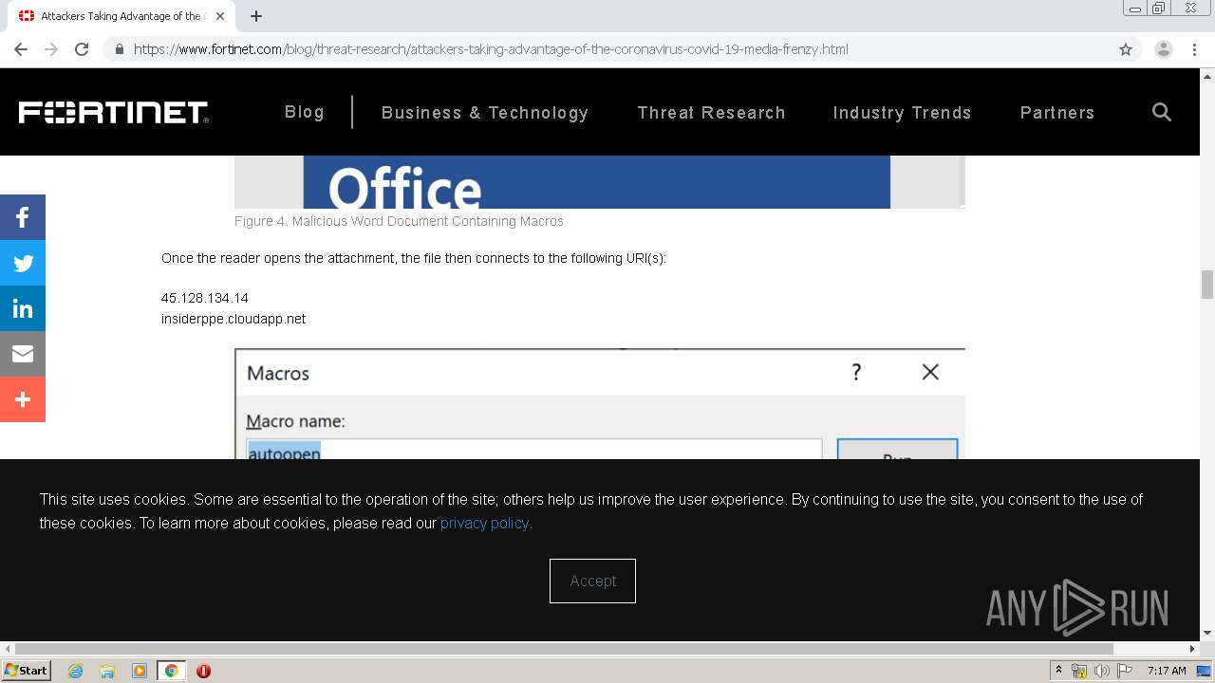Click the page scroll up arrow

pyautogui.click(x=1207, y=75)
